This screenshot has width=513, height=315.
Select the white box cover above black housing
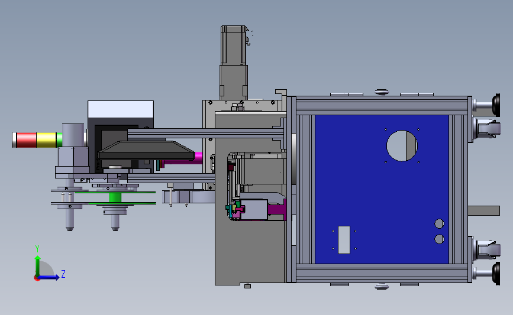point(121,109)
